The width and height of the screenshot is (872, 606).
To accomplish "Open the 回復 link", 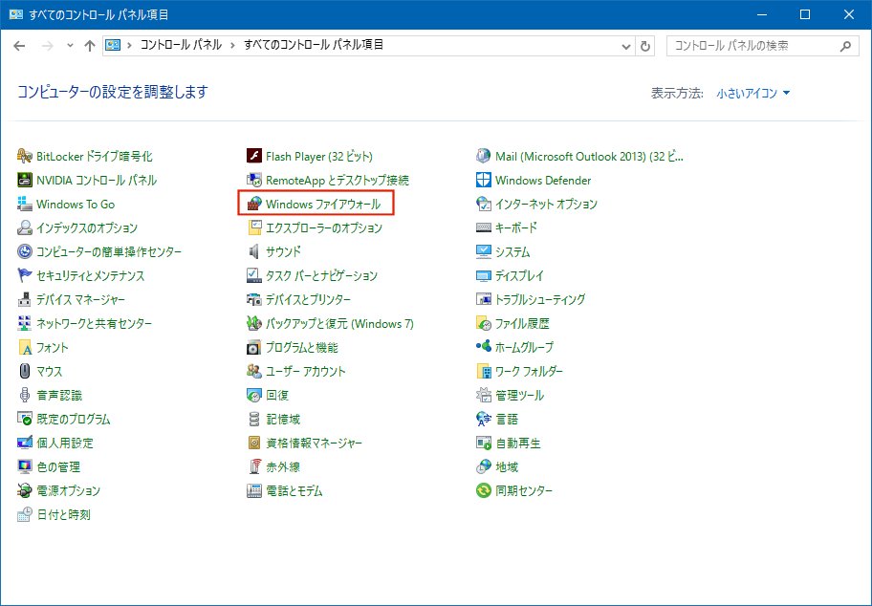I will coord(277,396).
